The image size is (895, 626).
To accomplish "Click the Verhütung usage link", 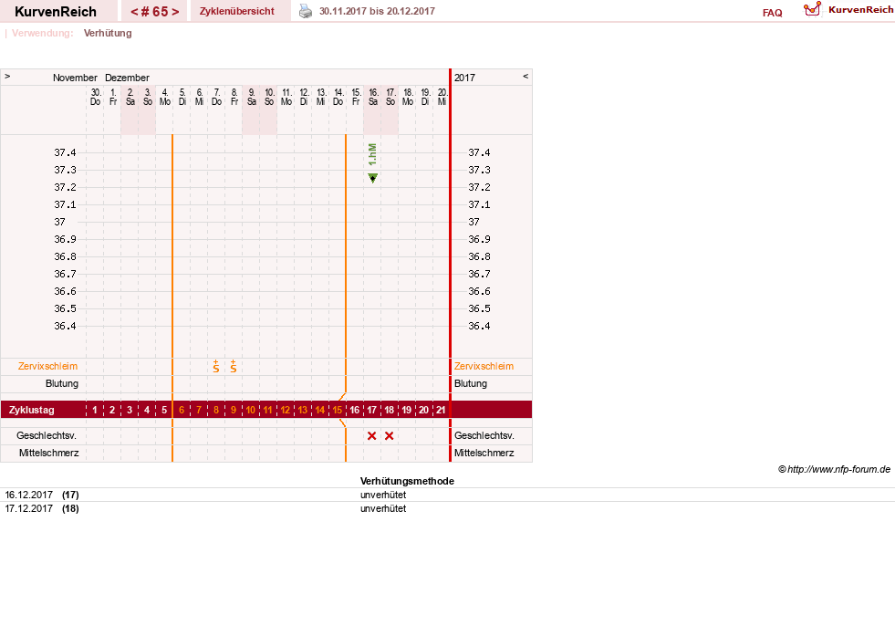I will point(108,33).
